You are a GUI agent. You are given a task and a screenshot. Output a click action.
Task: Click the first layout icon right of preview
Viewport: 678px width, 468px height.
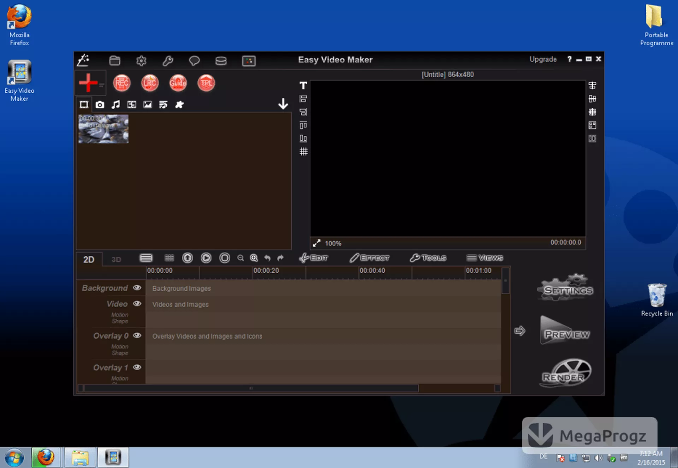tap(593, 85)
